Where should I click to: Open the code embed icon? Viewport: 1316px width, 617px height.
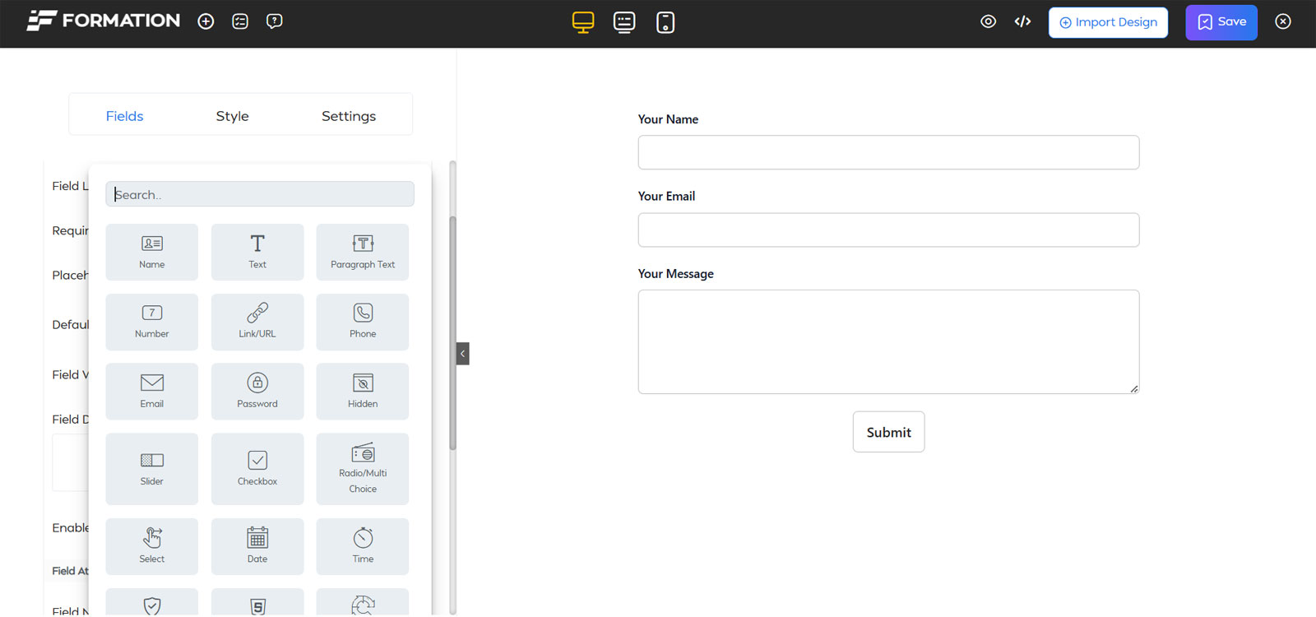(x=1022, y=21)
